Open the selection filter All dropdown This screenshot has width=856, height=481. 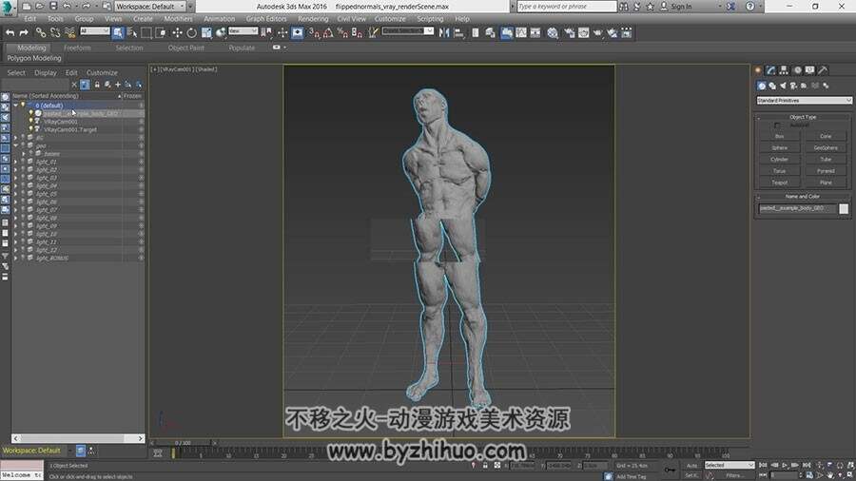94,31
